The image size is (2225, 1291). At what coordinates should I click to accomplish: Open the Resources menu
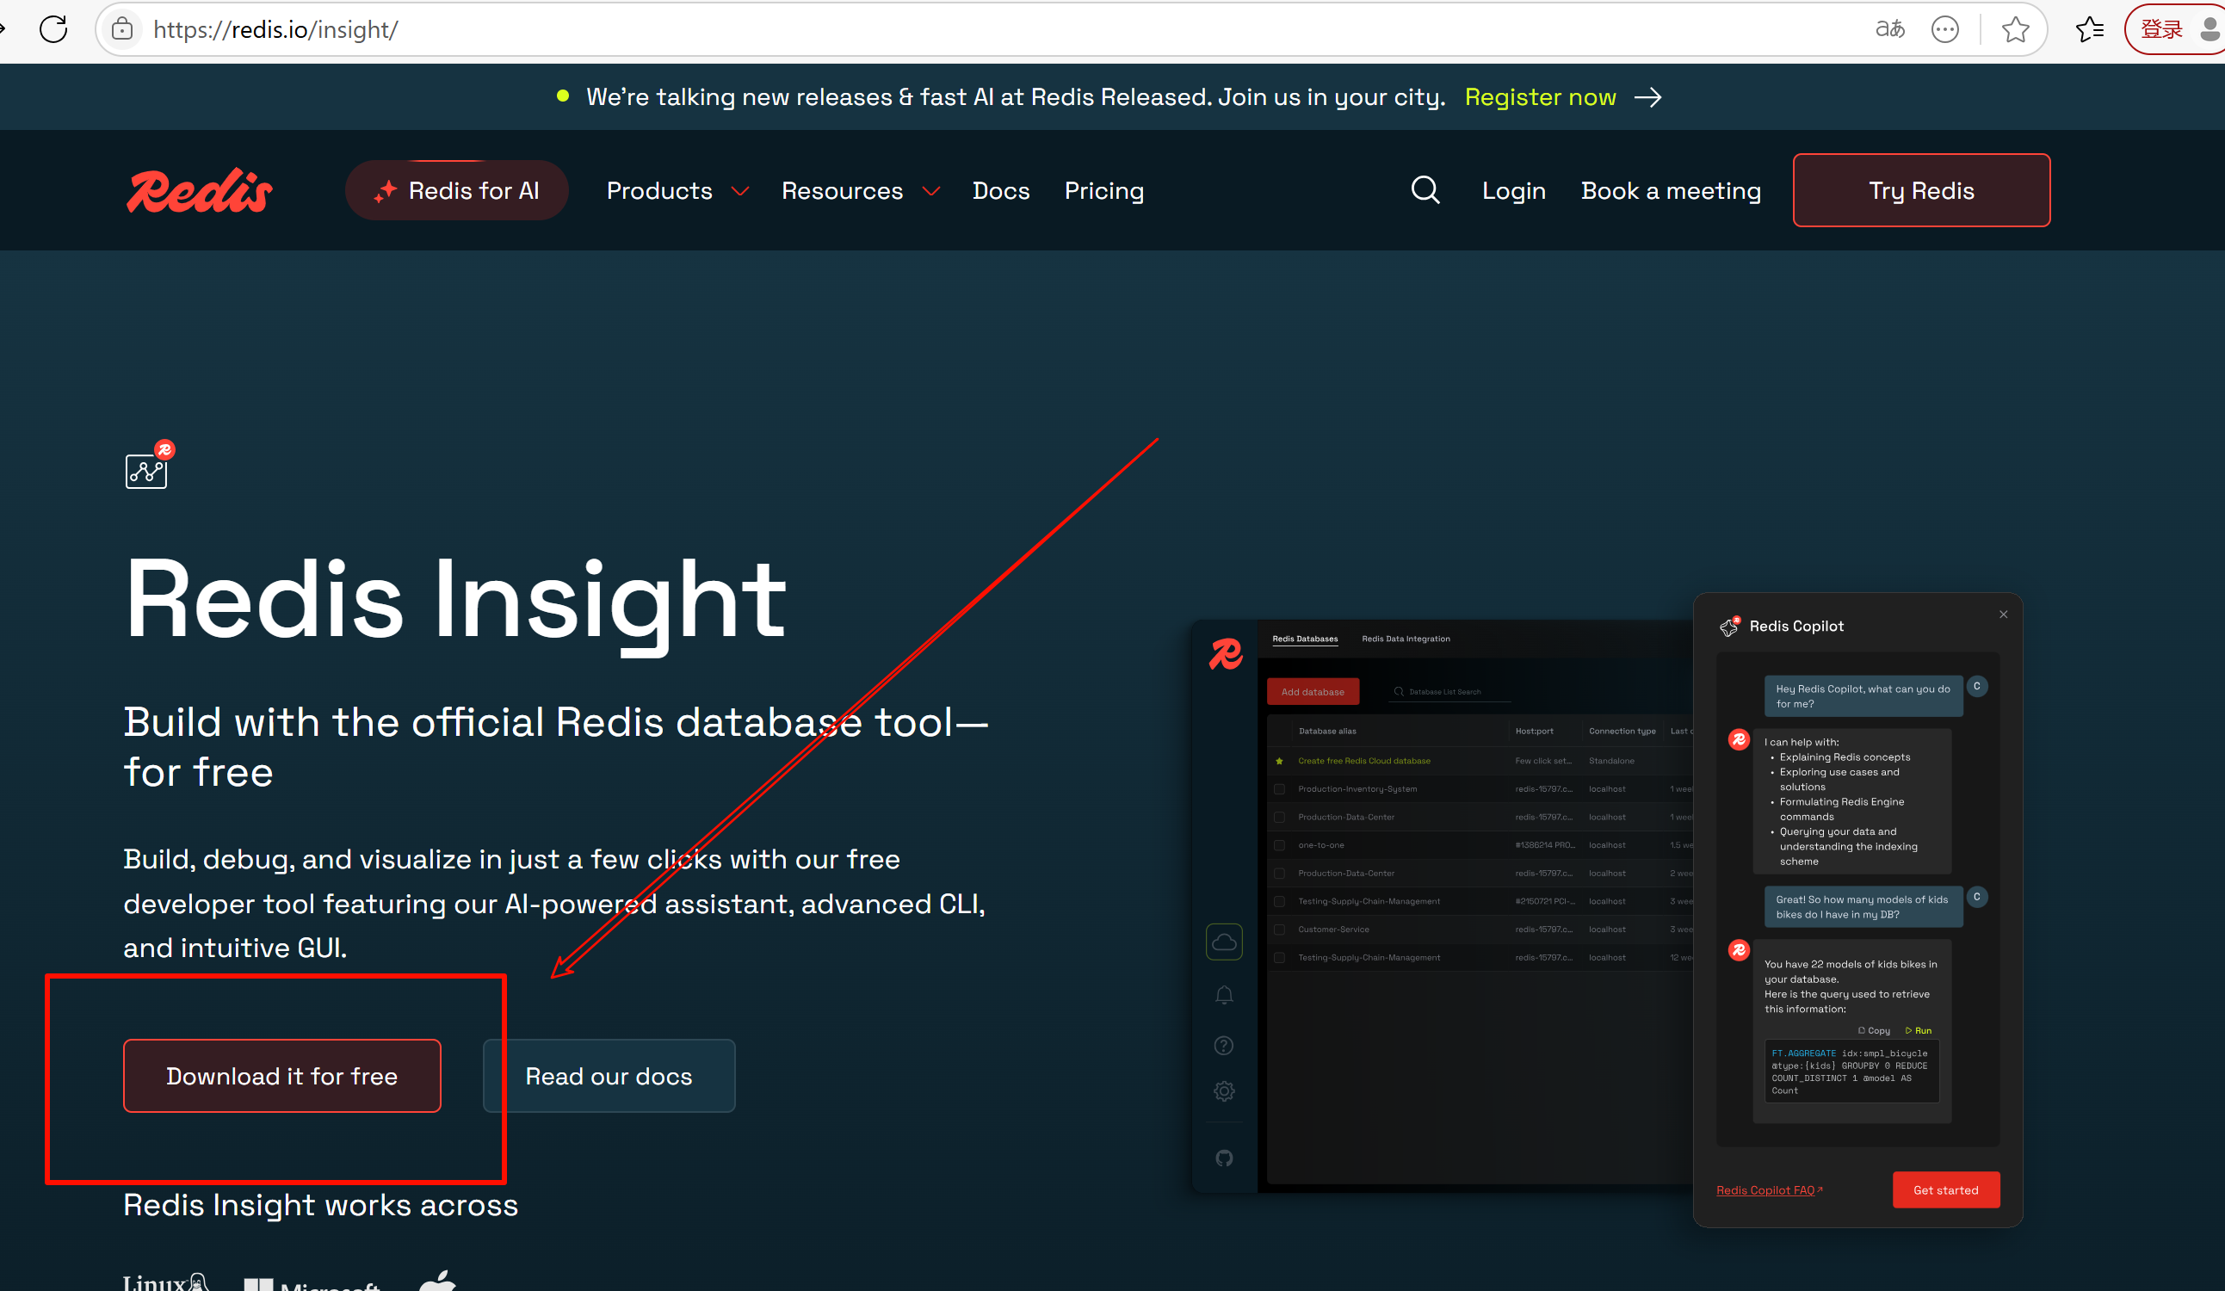point(843,191)
